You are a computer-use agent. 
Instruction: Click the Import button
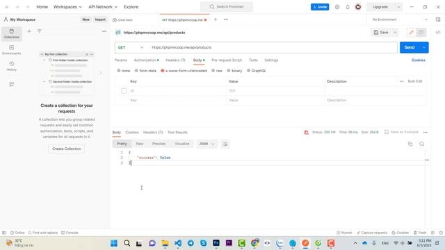point(100,19)
